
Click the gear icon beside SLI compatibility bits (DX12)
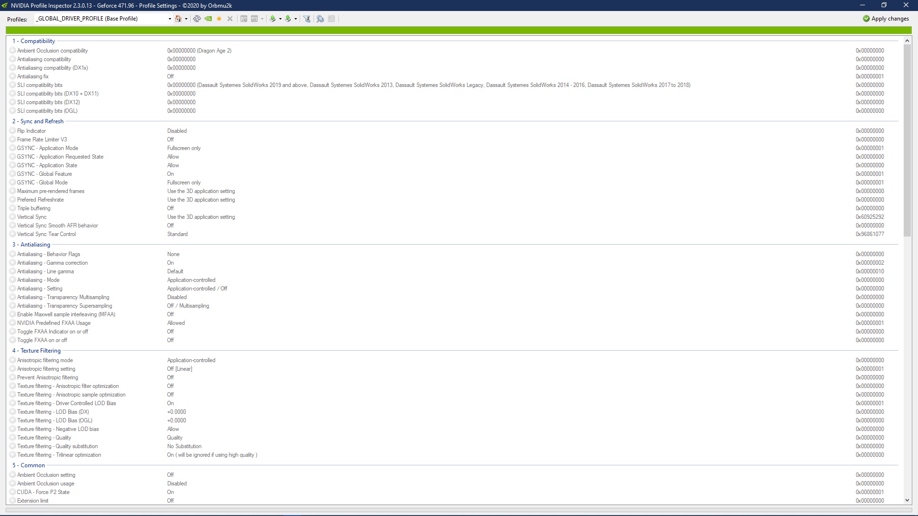coord(13,102)
